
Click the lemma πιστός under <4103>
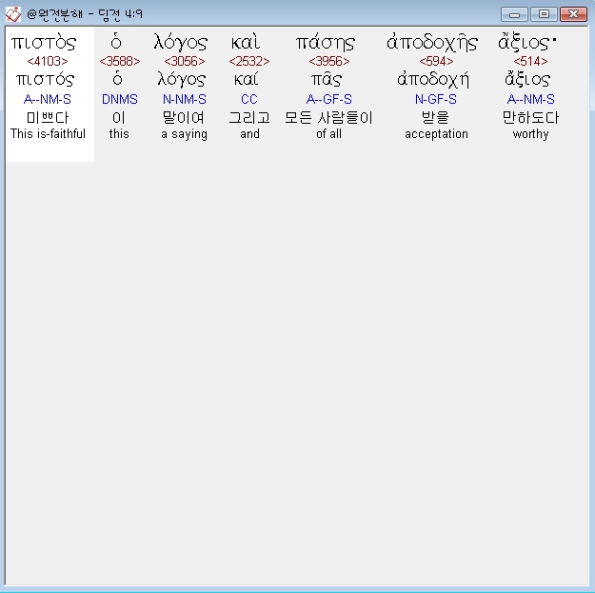pyautogui.click(x=45, y=79)
